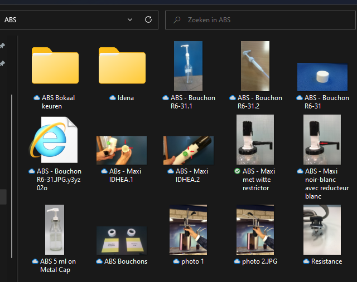Select the ABS - Bouchon R6-31.1 thumbnail
The image size is (357, 282).
(x=188, y=66)
